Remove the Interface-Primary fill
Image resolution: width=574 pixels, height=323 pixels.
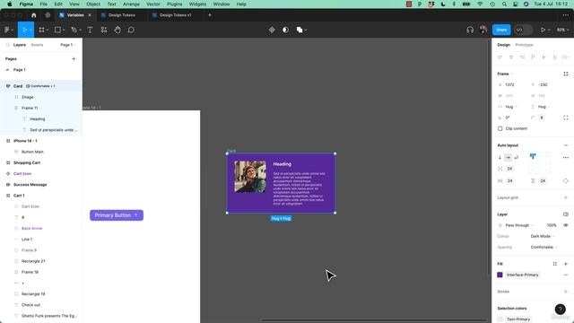tap(566, 275)
